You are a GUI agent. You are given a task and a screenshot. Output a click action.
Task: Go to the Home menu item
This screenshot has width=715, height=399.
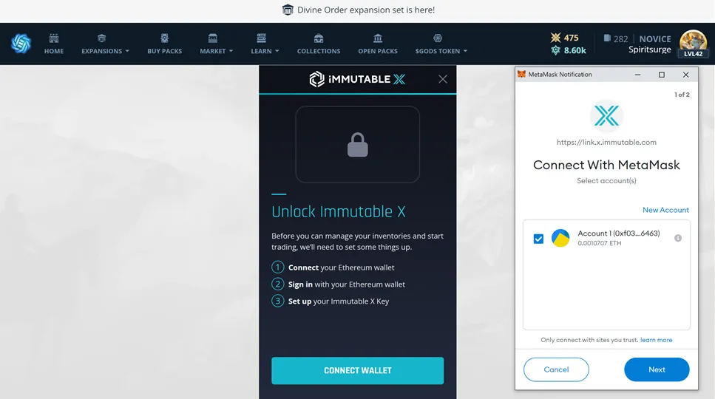[x=54, y=51]
